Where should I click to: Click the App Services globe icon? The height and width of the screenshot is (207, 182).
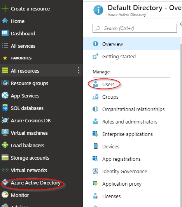pyautogui.click(x=5, y=95)
